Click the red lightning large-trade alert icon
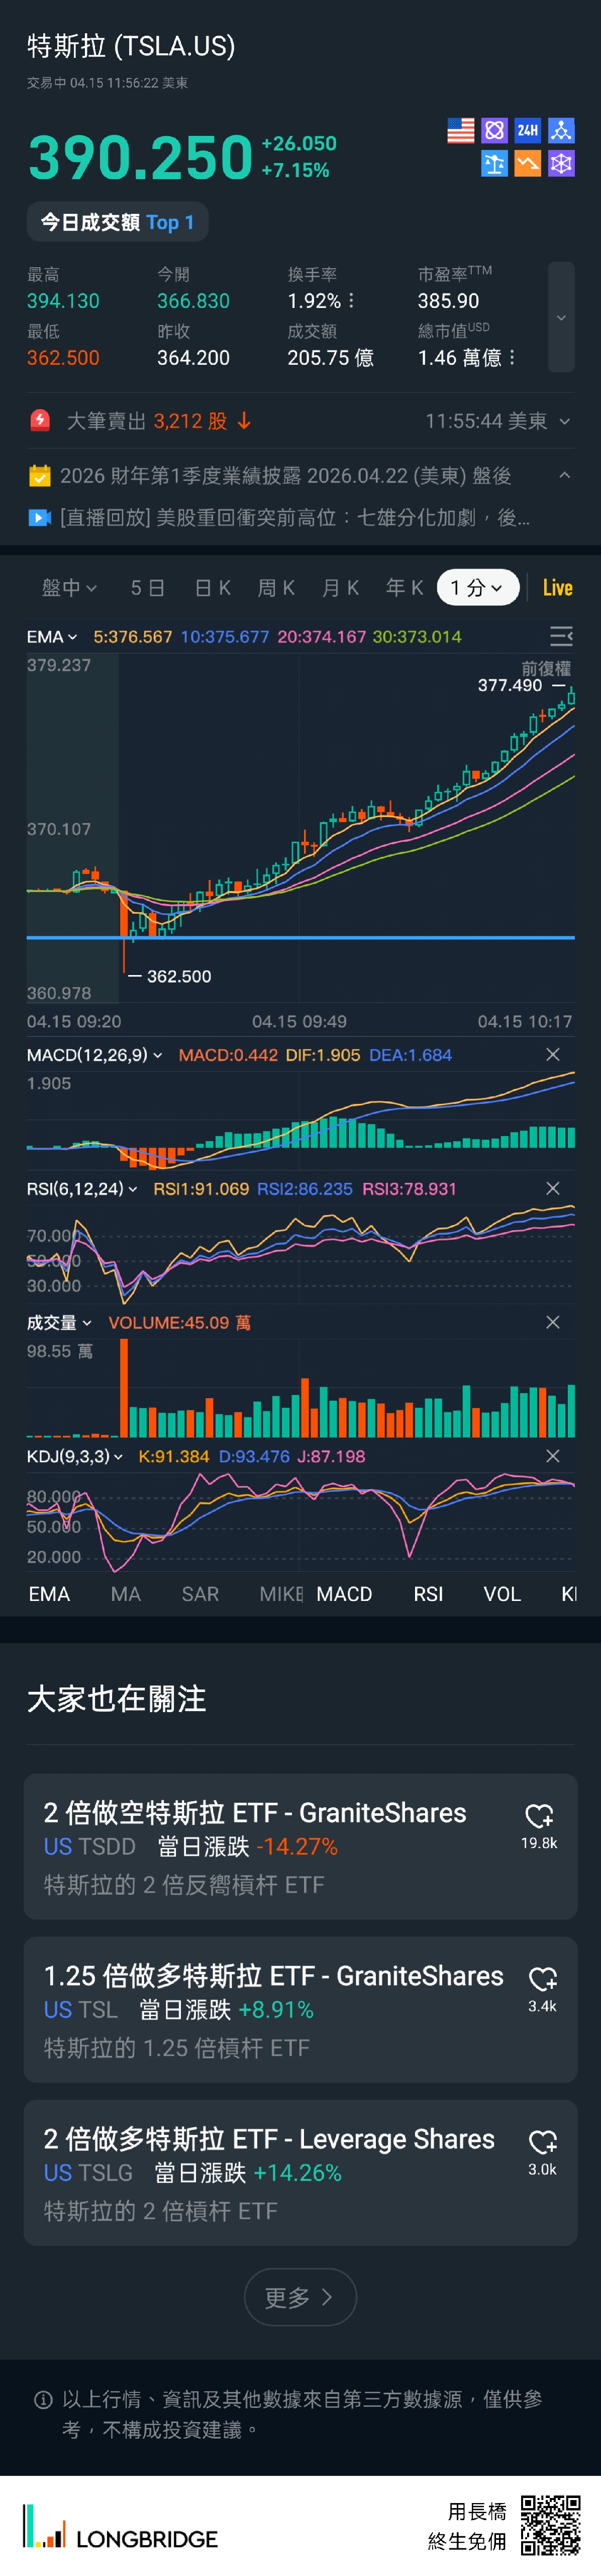The height and width of the screenshot is (2576, 601). click(40, 421)
